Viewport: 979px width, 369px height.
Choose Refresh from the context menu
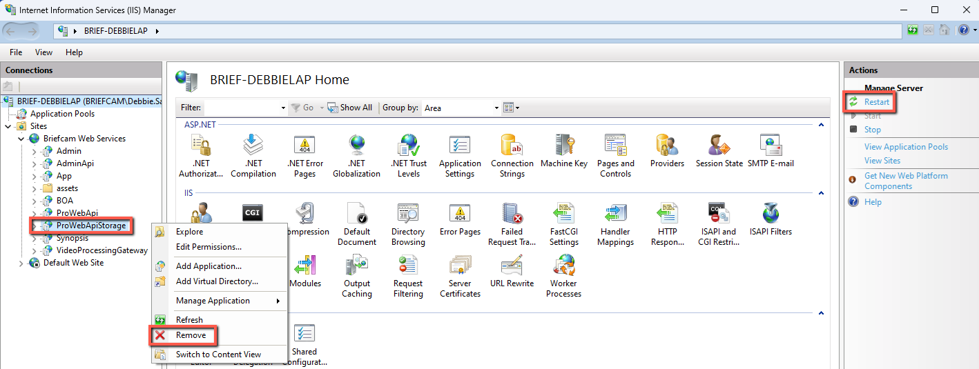(220, 320)
